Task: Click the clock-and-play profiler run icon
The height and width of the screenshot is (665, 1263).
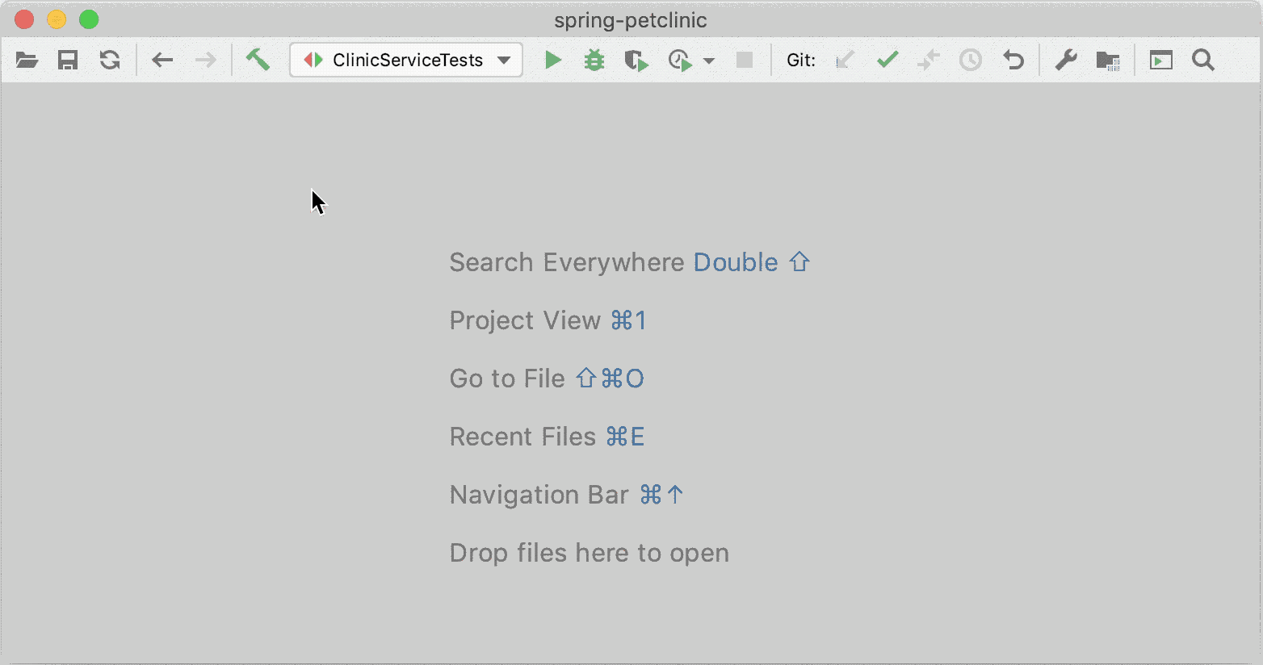Action: pos(680,61)
